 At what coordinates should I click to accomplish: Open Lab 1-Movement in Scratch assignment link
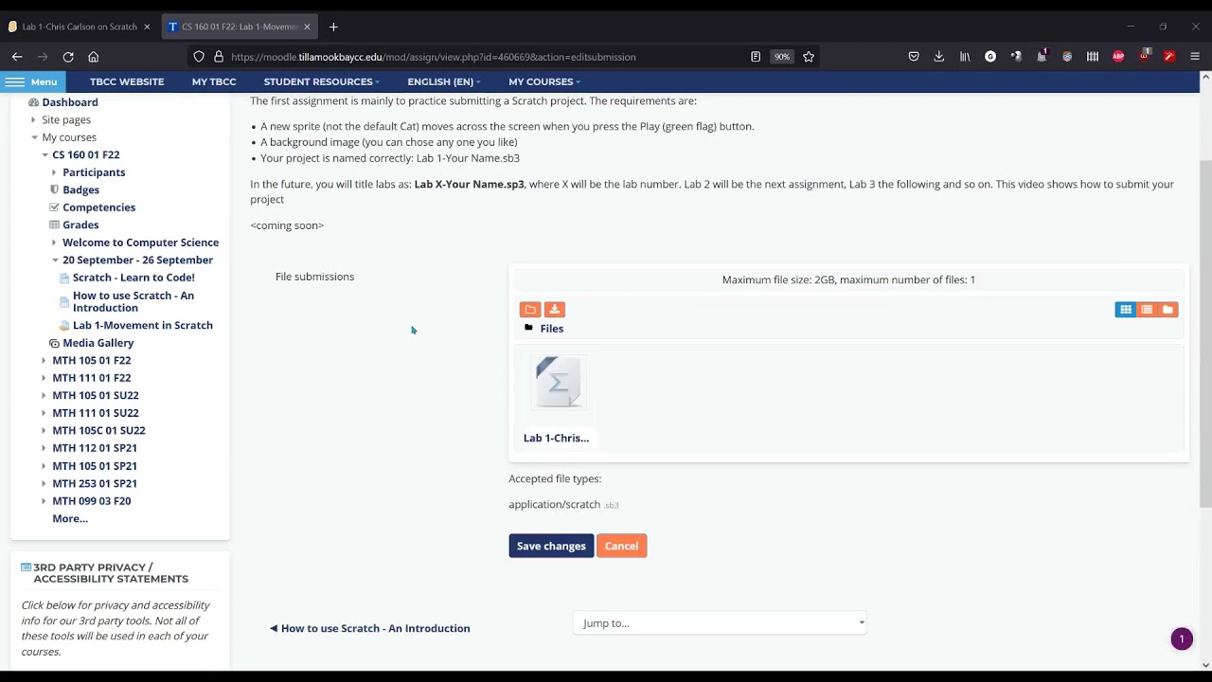[x=143, y=326]
